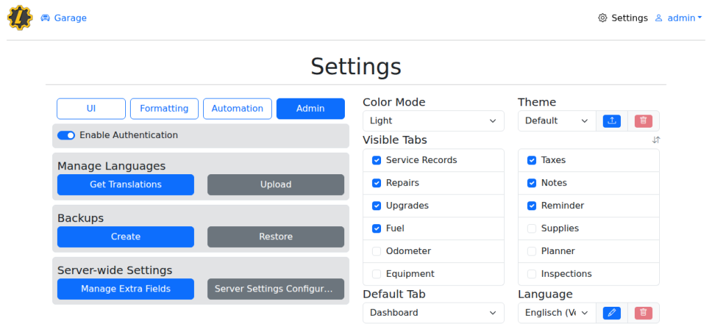The width and height of the screenshot is (712, 329).
Task: Click the Settings page title
Action: 356,66
